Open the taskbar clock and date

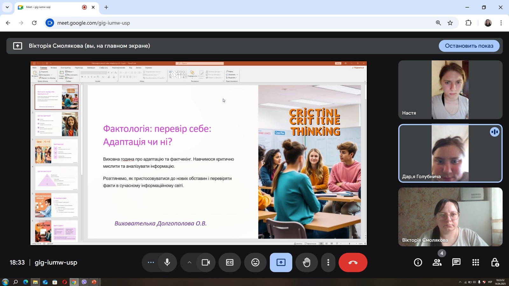pyautogui.click(x=500, y=282)
